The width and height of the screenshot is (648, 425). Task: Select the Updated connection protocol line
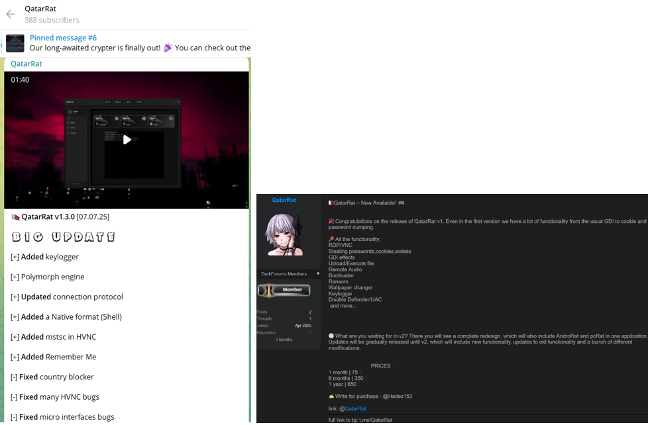66,297
